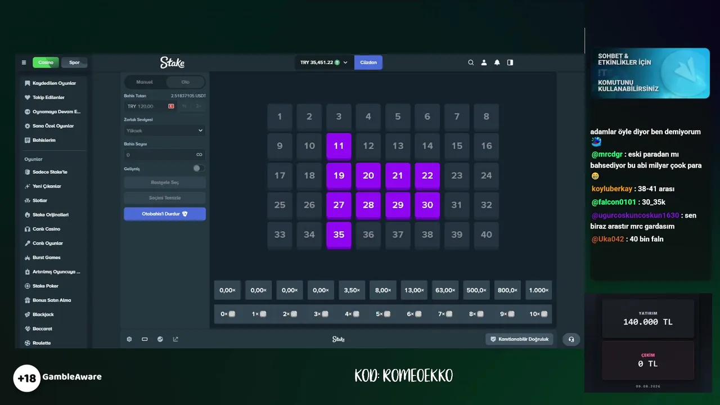Viewport: 720px width, 405px height.
Task: Open the hamburger sidebar menu
Action: pos(24,62)
